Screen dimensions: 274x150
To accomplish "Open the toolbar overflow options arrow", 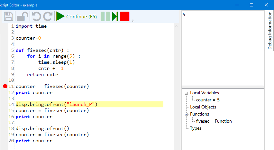I will [132, 21].
